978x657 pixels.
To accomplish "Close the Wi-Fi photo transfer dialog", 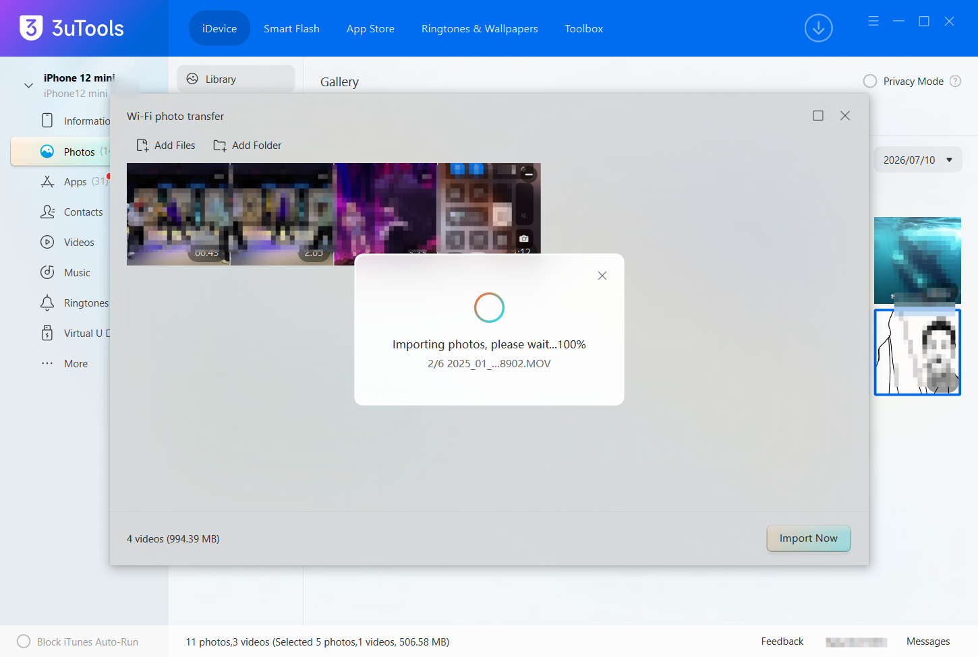I will pos(845,116).
